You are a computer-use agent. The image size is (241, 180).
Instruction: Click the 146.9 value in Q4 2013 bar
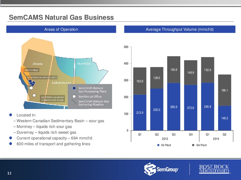point(191,73)
